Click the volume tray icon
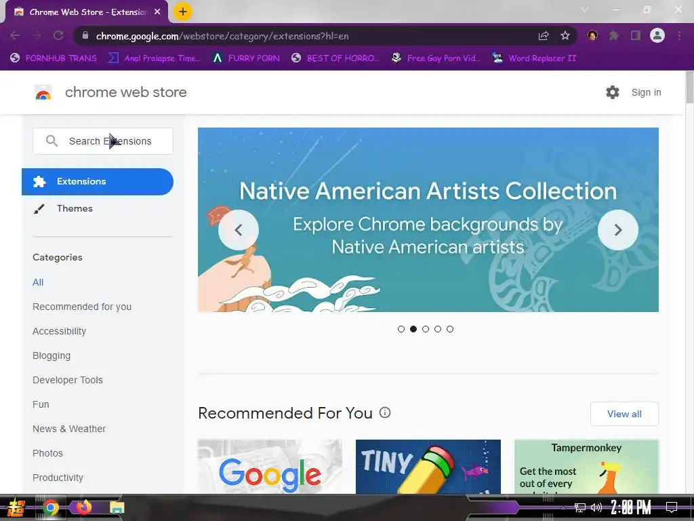Viewport: 694px width, 521px height. (596, 507)
